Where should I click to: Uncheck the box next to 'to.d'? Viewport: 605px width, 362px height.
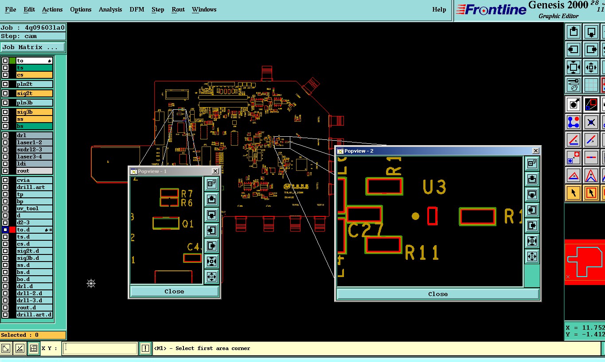tap(5, 230)
